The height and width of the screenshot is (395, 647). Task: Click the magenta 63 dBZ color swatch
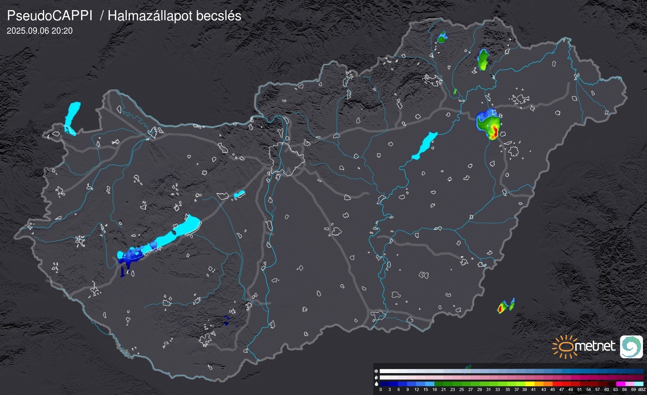(x=620, y=384)
